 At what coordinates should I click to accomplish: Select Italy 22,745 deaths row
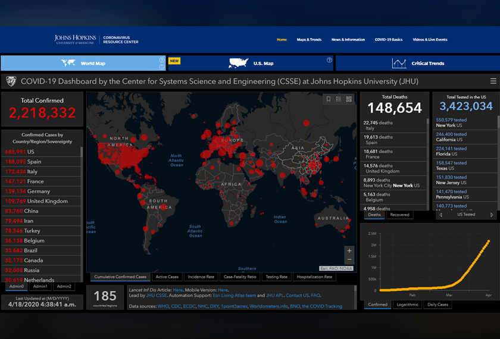coord(393,125)
